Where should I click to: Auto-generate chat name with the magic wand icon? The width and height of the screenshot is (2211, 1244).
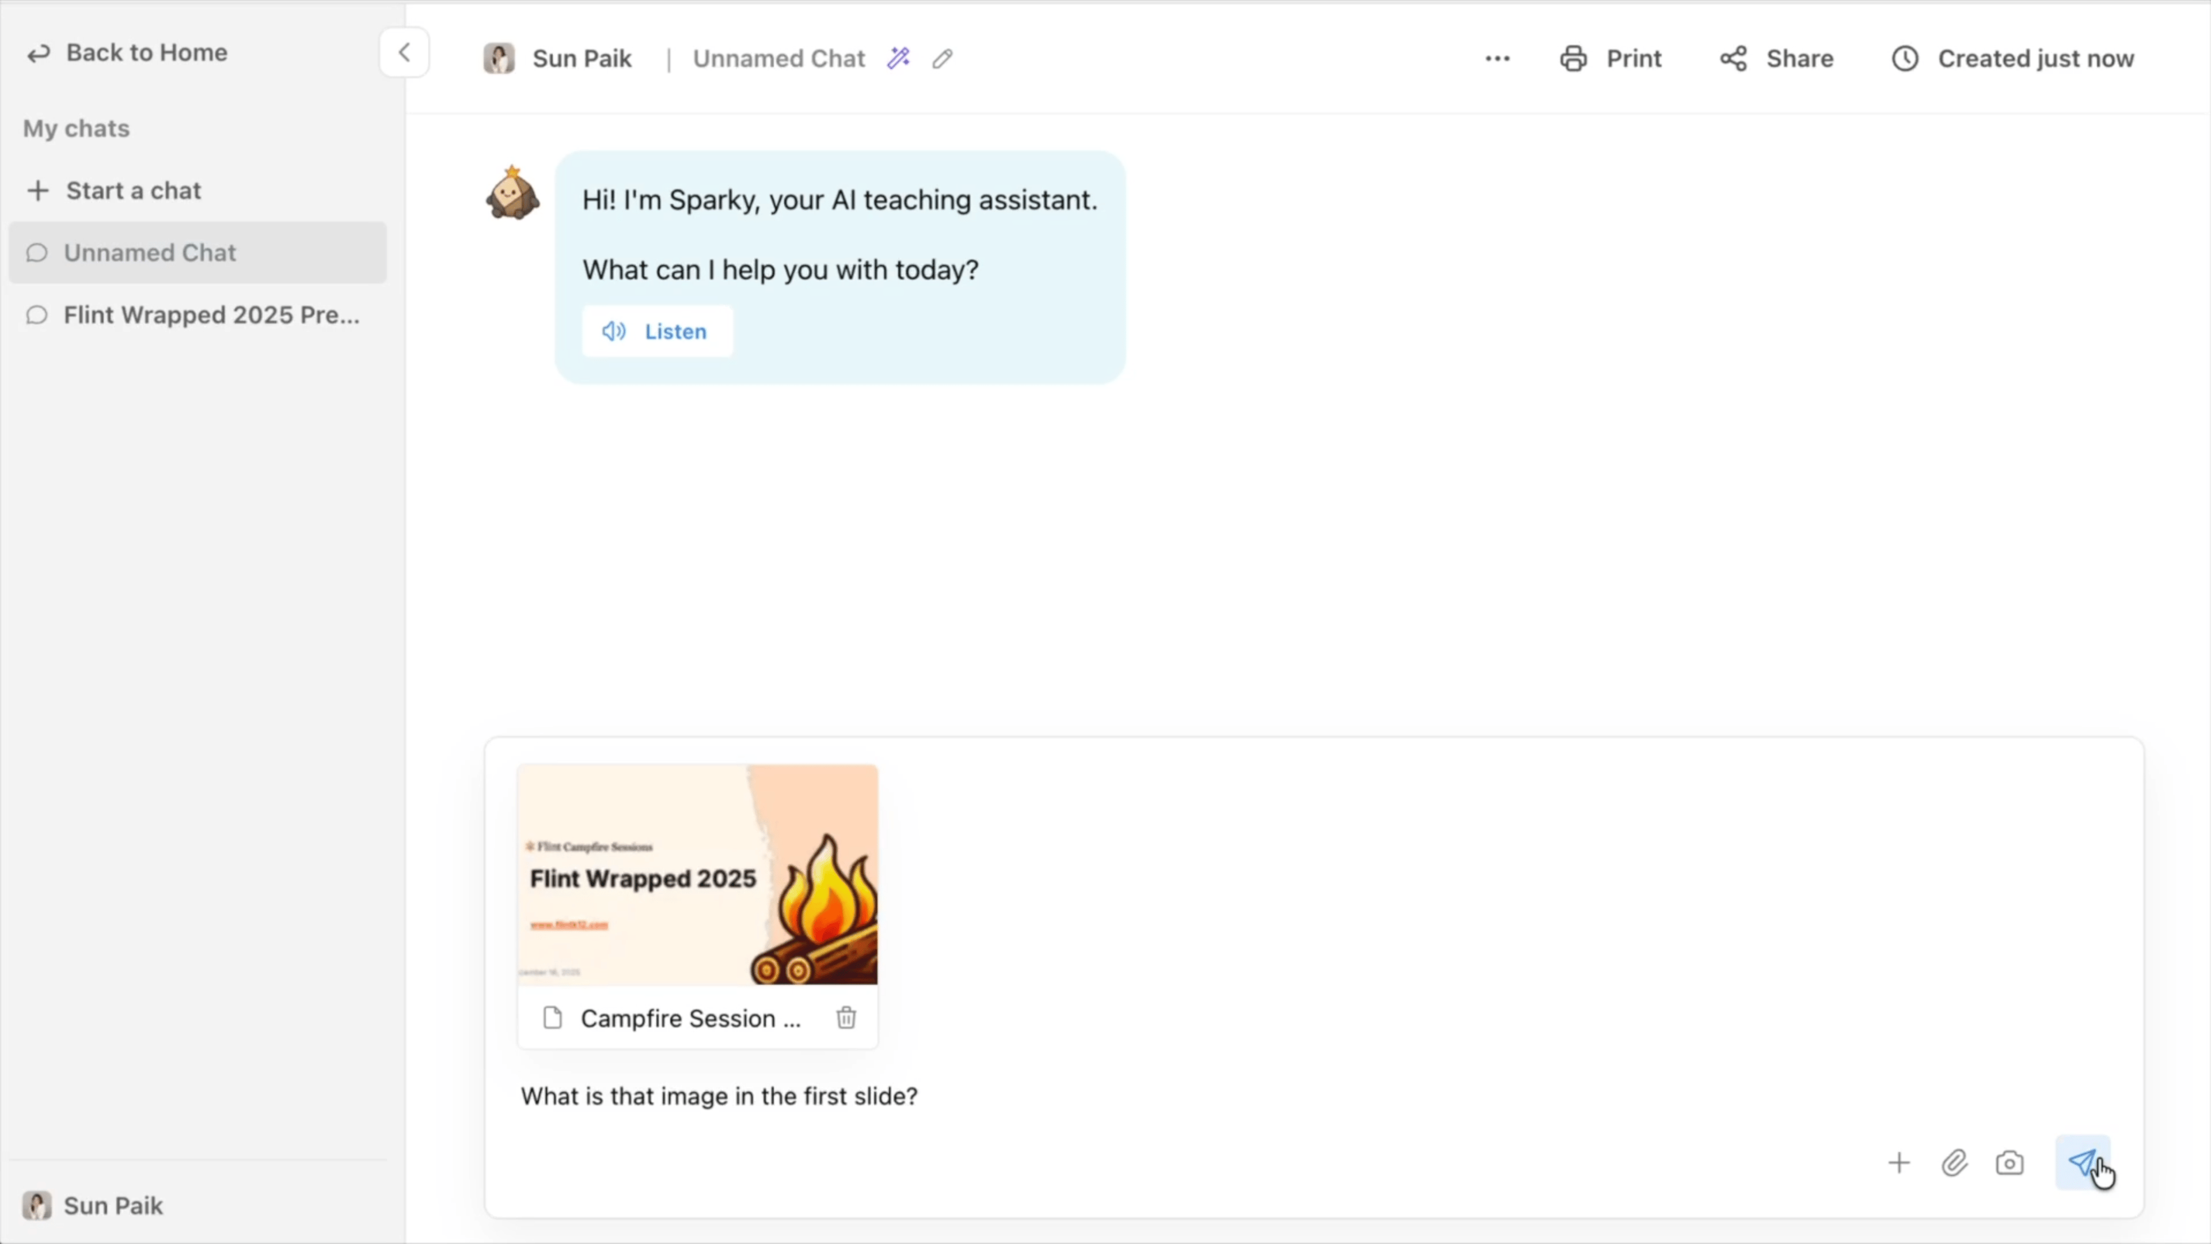point(899,58)
